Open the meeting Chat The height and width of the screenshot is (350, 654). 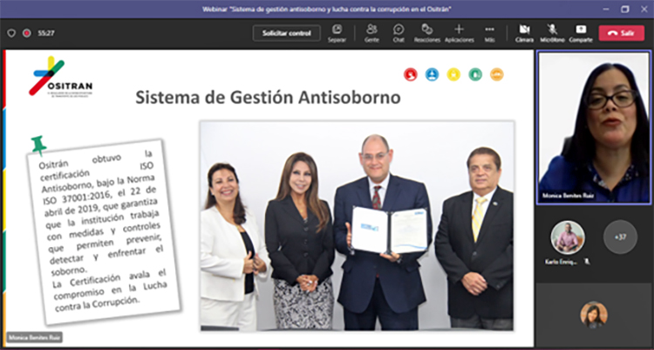click(399, 33)
